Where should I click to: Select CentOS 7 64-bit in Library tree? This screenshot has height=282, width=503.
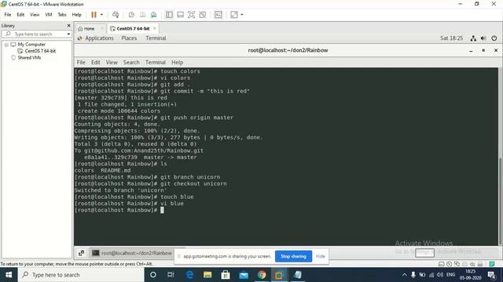40,51
